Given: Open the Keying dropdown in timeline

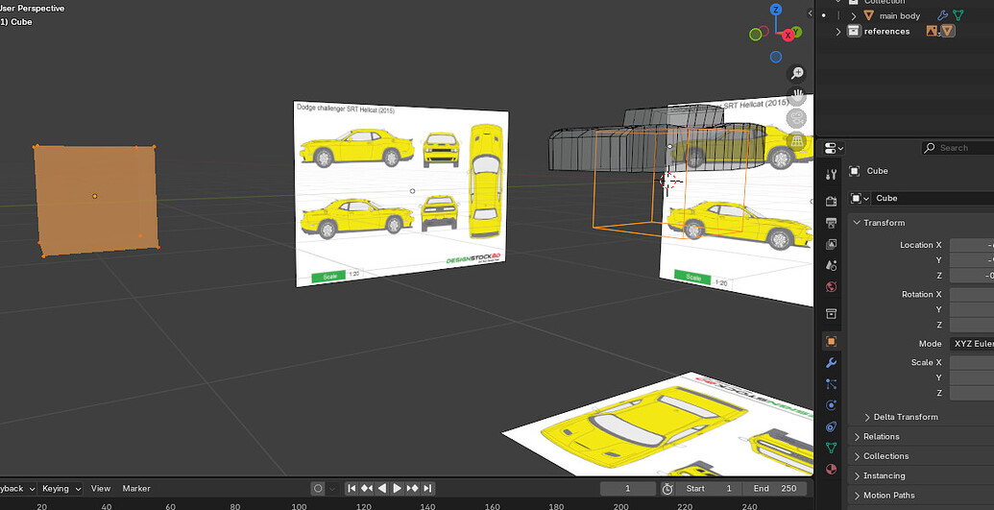Looking at the screenshot, I should 61,489.
